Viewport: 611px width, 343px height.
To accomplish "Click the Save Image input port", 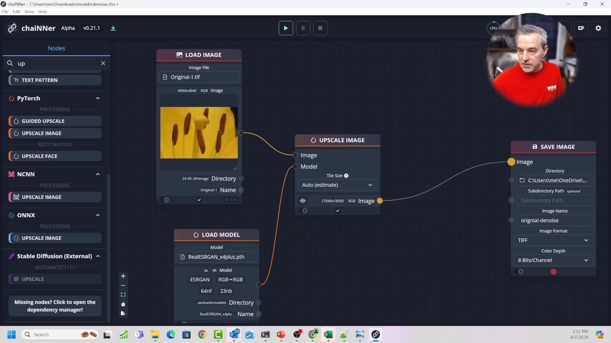I will click(x=511, y=162).
